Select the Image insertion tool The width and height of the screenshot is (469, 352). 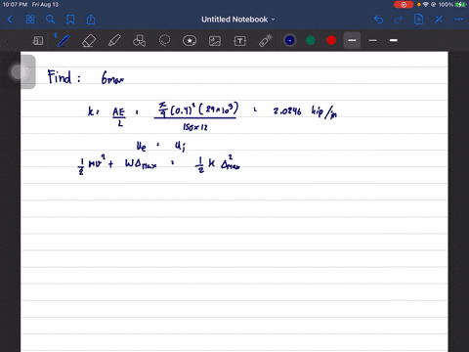click(215, 41)
